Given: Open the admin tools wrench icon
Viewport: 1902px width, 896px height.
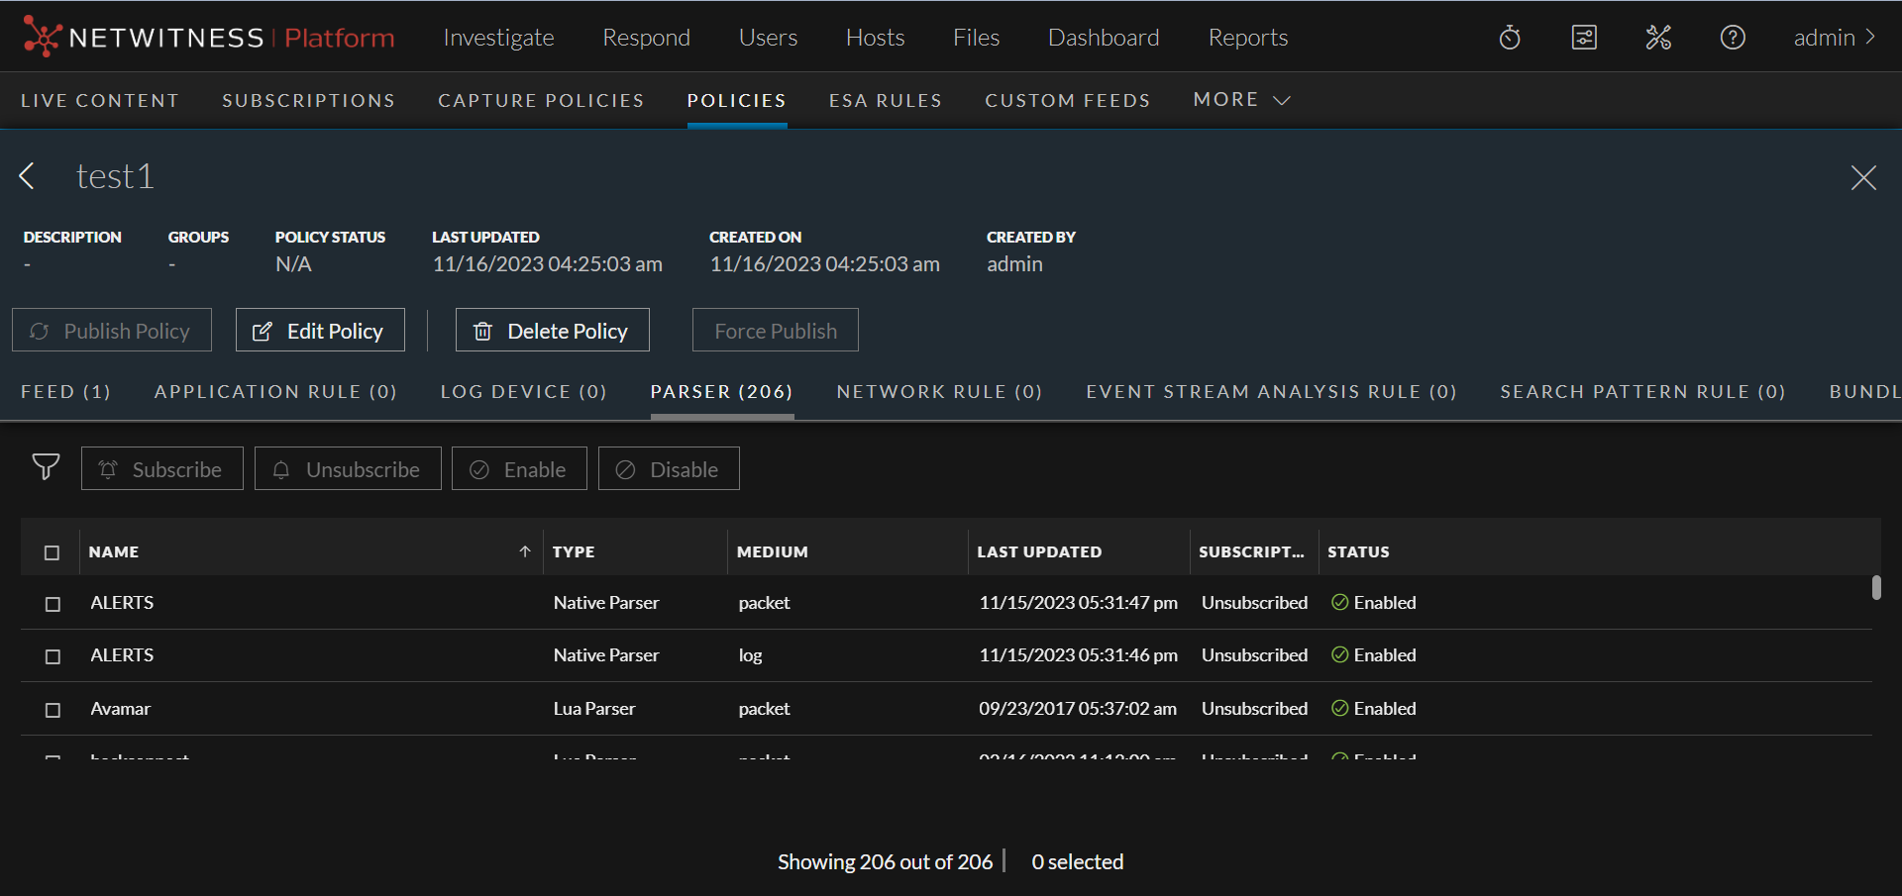Looking at the screenshot, I should (x=1658, y=38).
